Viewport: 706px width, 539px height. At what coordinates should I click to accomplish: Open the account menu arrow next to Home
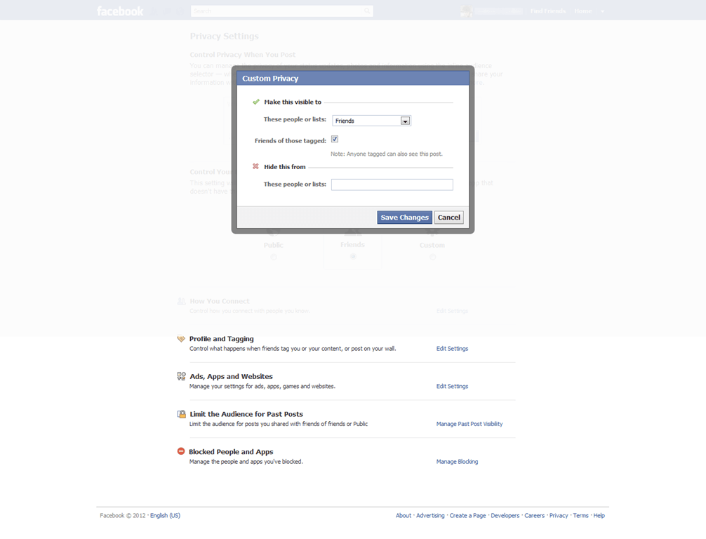[x=602, y=11]
